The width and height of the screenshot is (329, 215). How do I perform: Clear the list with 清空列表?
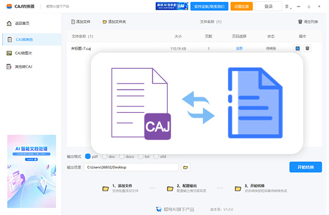click(308, 21)
